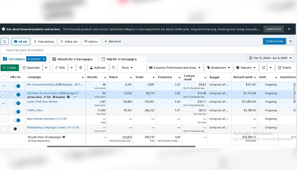Click the filter settings icon beside Create a view

click(290, 41)
